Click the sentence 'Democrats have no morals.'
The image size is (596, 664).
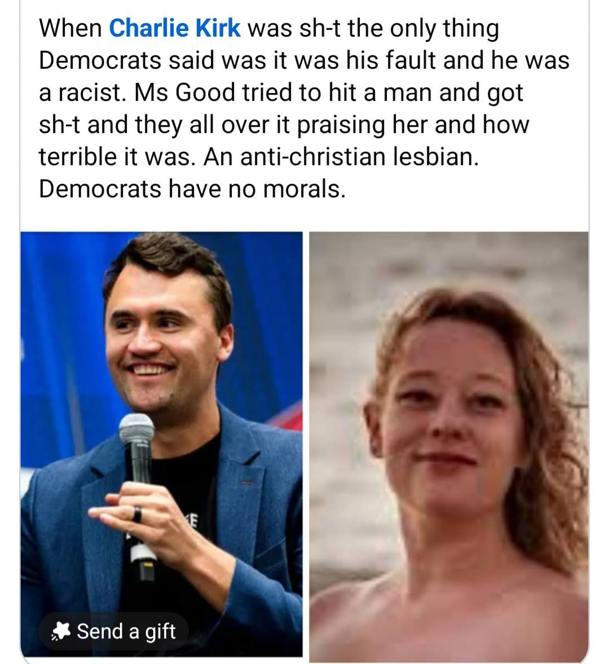[192, 189]
